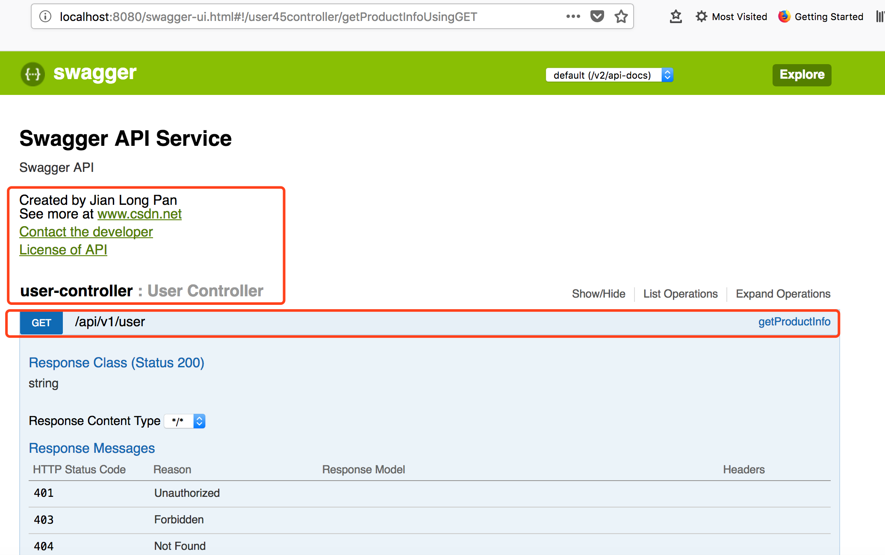The height and width of the screenshot is (555, 885).
Task: Select the 401 status code cell
Action: 44,493
